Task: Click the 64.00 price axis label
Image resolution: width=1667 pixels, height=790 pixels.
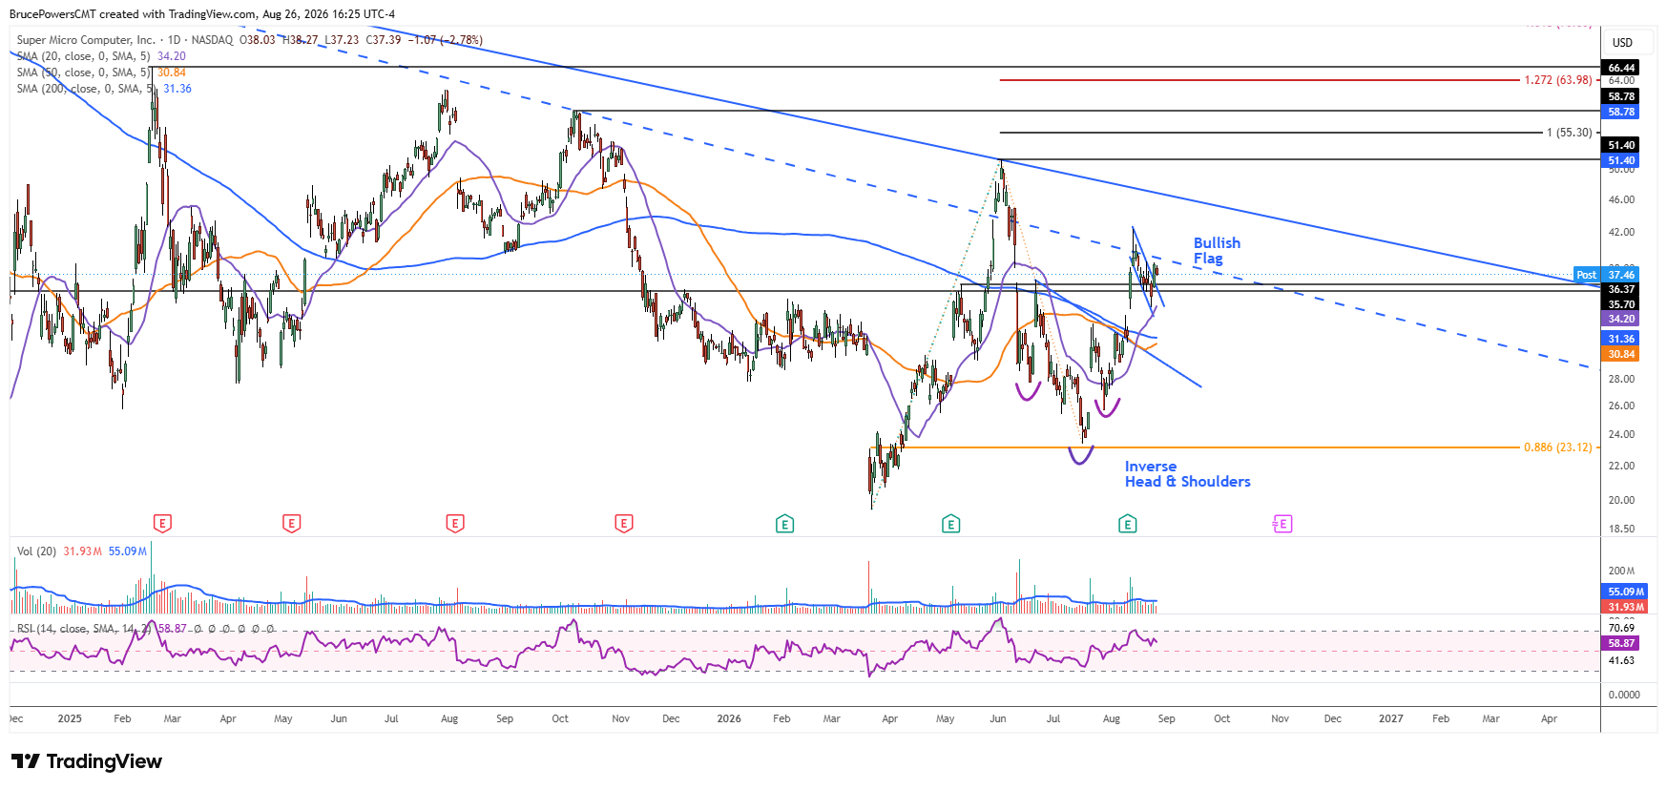Action: coord(1621,81)
